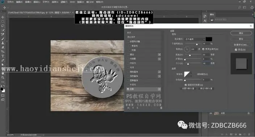
Task: Open the 编辑 (Edit) menu
Action: [x=20, y=2]
